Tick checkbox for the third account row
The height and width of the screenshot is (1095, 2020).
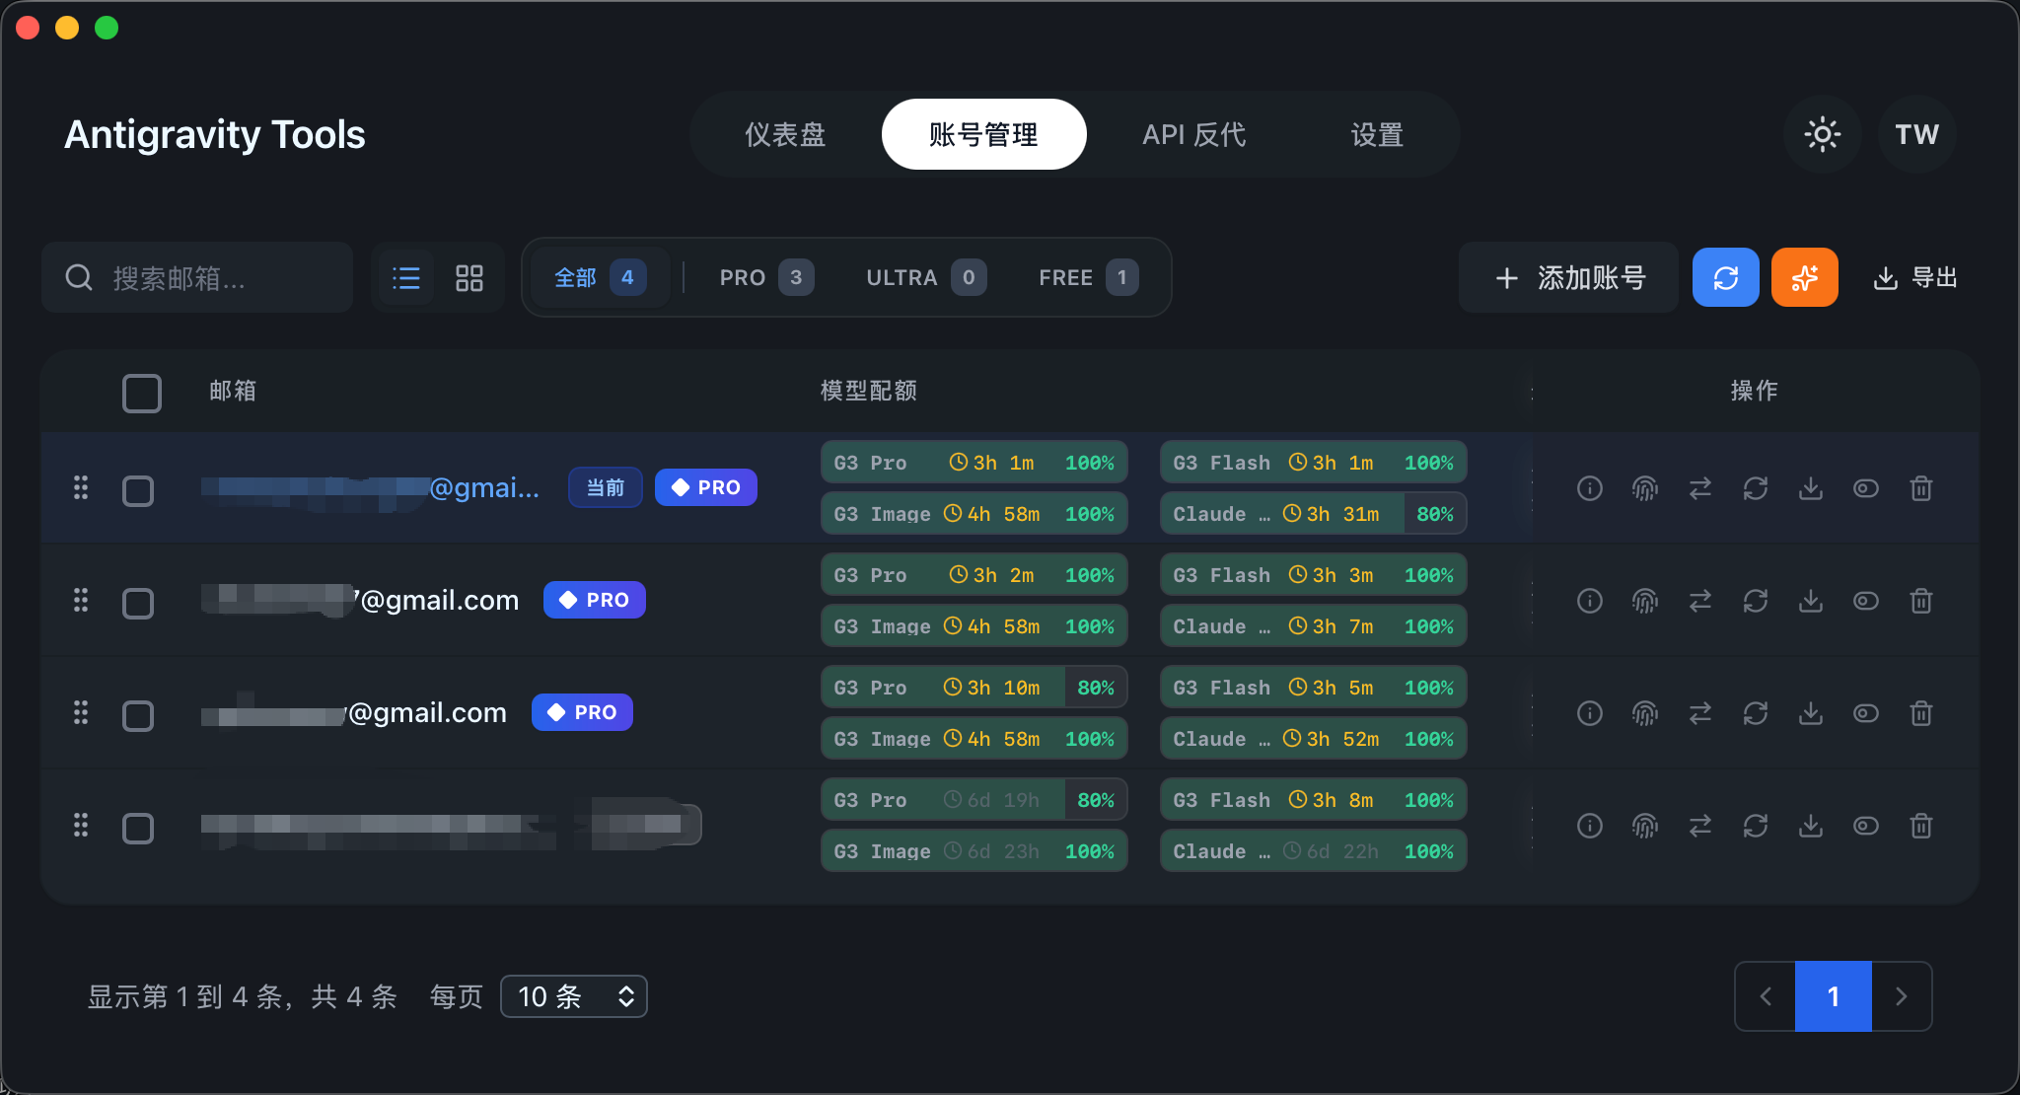pyautogui.click(x=138, y=715)
